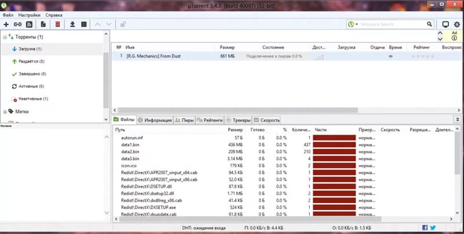Open the Файл menu
This screenshot has width=464, height=234.
pos(8,15)
